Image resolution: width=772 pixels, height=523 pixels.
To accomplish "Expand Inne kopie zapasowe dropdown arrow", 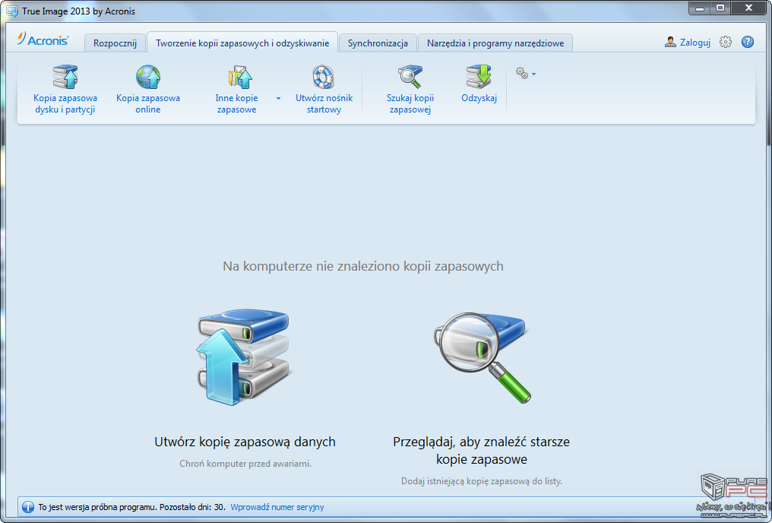I will click(x=278, y=99).
